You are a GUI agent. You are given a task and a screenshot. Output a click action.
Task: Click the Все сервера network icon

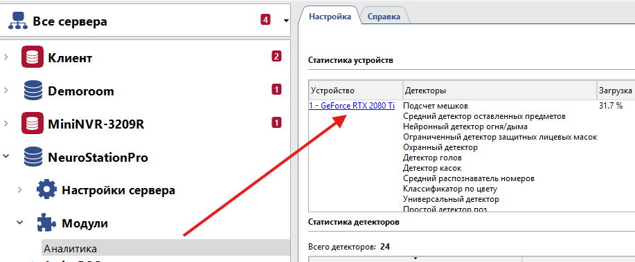pos(17,21)
